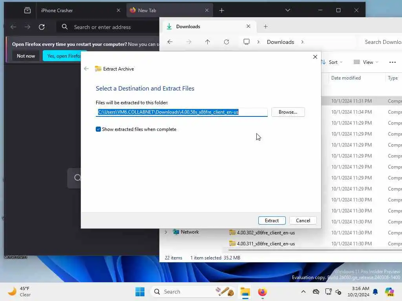Open the Windows Start menu
This screenshot has width=402, height=301.
click(140, 292)
